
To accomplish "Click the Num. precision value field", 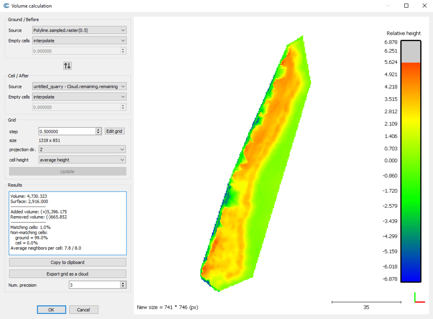I will (x=94, y=285).
